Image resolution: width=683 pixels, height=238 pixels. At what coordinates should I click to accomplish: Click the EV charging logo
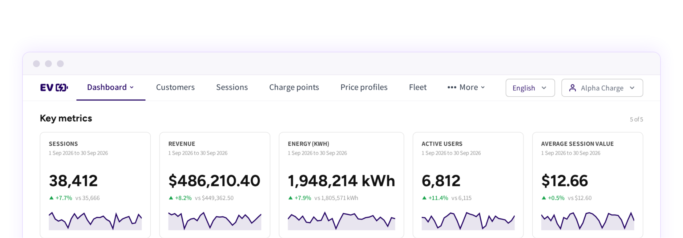54,88
